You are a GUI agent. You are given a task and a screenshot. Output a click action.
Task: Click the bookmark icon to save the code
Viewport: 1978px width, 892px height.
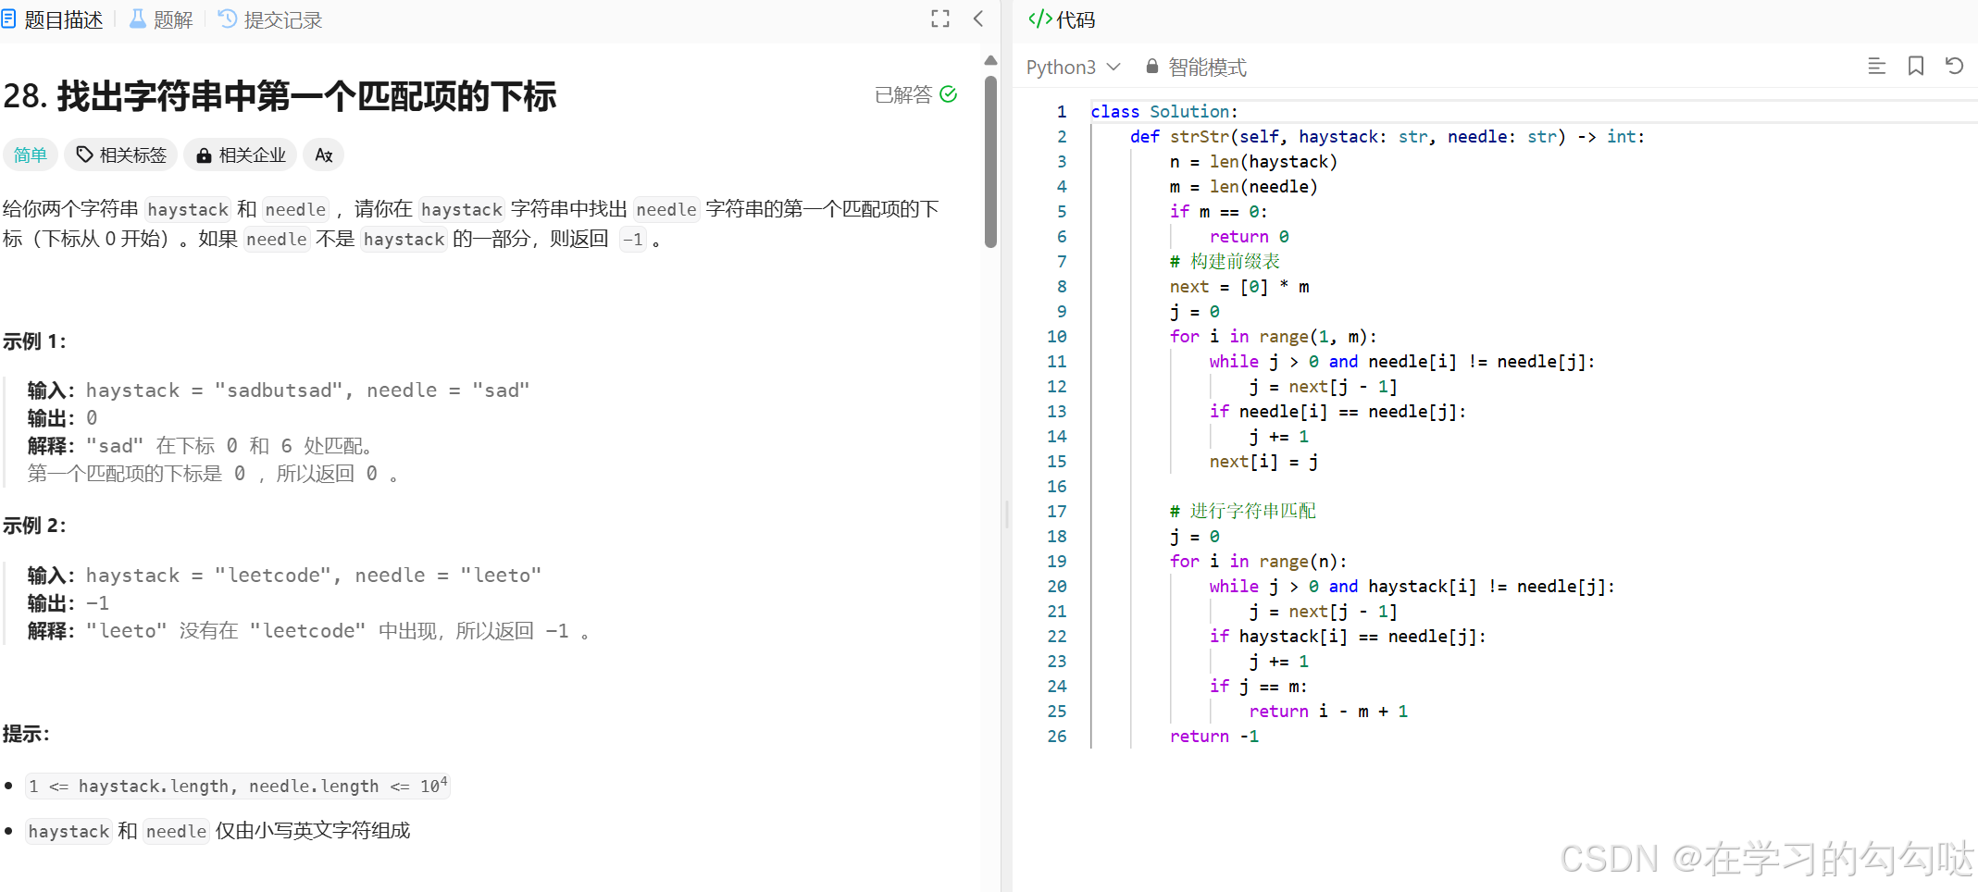[1915, 66]
